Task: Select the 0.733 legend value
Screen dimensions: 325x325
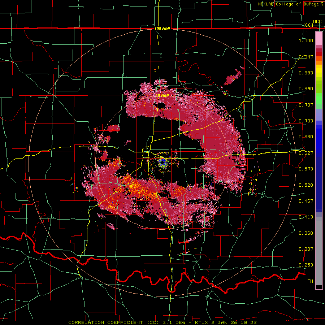Action: coord(306,121)
